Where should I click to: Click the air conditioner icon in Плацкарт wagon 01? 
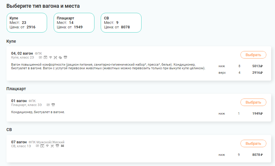pos(53,105)
